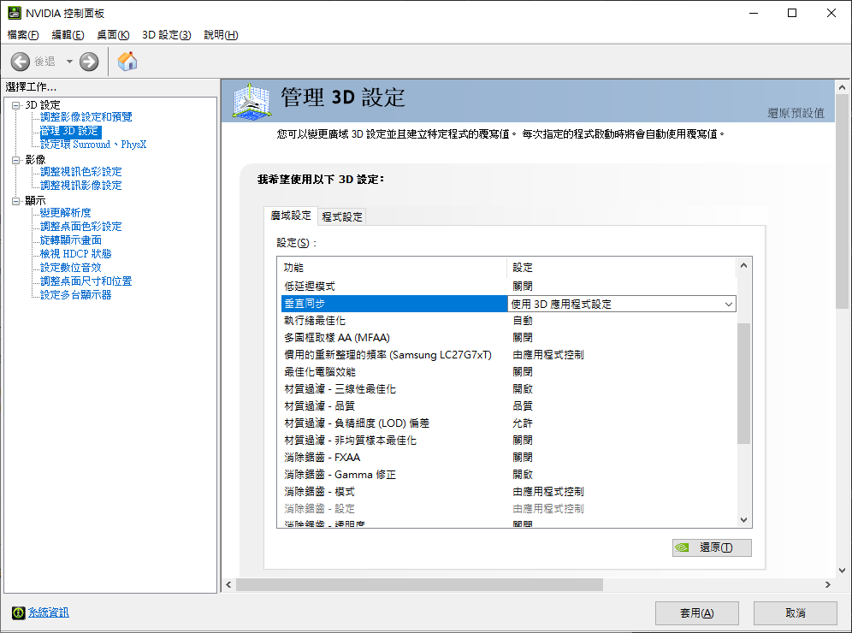
Task: Select 材質過濾 - 三線性最佳化 row
Action: [x=509, y=389]
